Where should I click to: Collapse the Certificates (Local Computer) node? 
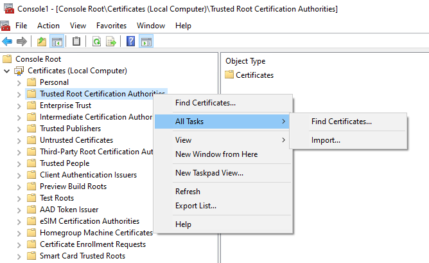tap(7, 71)
